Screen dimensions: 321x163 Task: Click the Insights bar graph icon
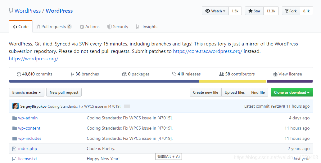click(x=138, y=27)
